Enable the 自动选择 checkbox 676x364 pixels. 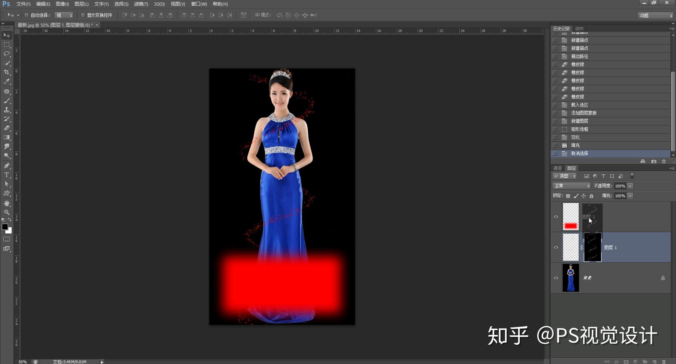point(26,15)
